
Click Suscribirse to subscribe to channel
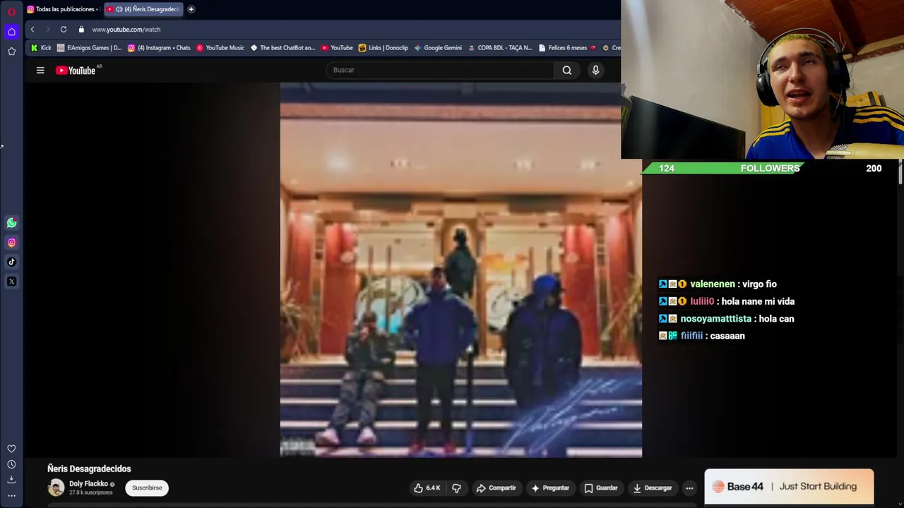point(147,488)
